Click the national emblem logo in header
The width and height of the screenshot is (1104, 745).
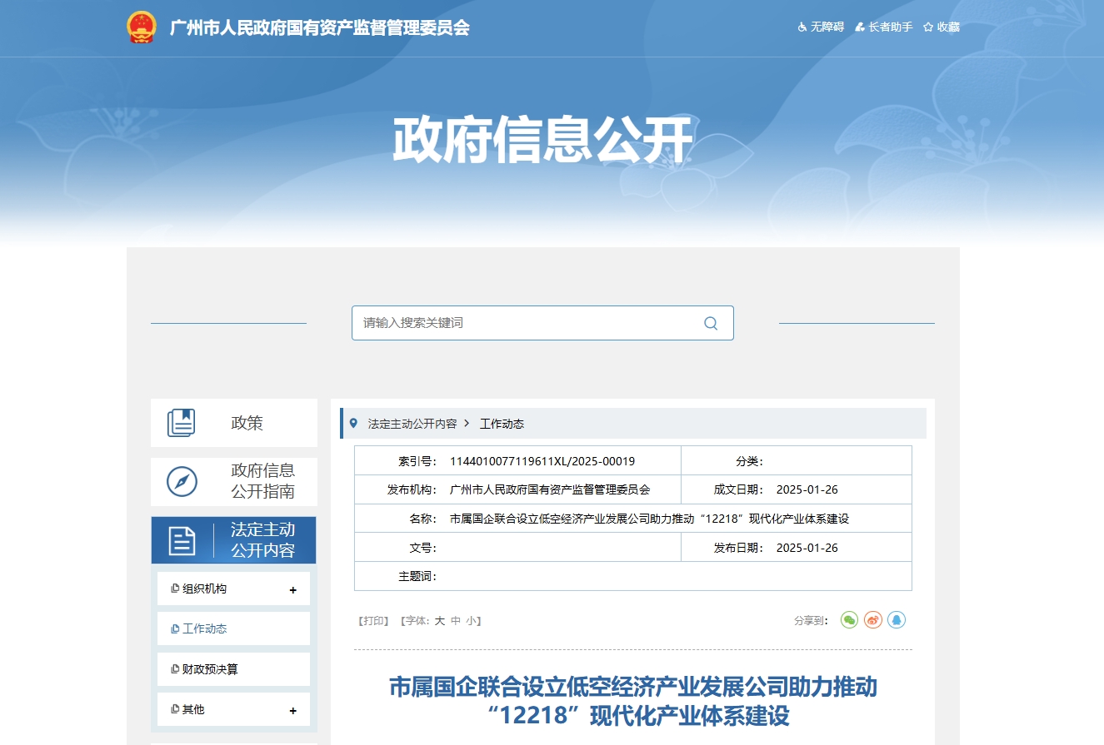(142, 27)
